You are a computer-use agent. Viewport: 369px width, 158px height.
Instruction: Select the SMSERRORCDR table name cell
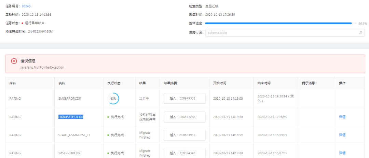(x=69, y=98)
